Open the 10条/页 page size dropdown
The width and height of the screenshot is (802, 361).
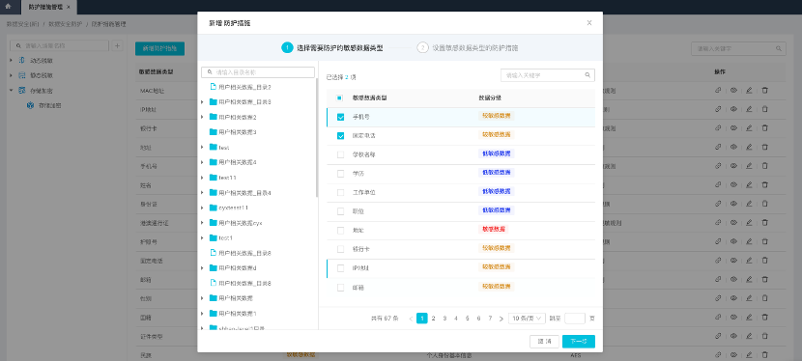pos(527,319)
